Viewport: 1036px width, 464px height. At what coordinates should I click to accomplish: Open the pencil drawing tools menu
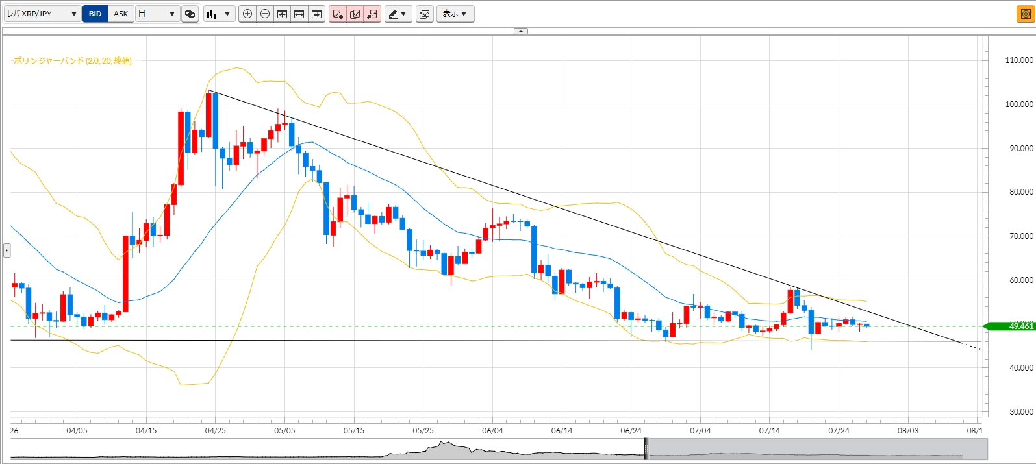[x=398, y=14]
